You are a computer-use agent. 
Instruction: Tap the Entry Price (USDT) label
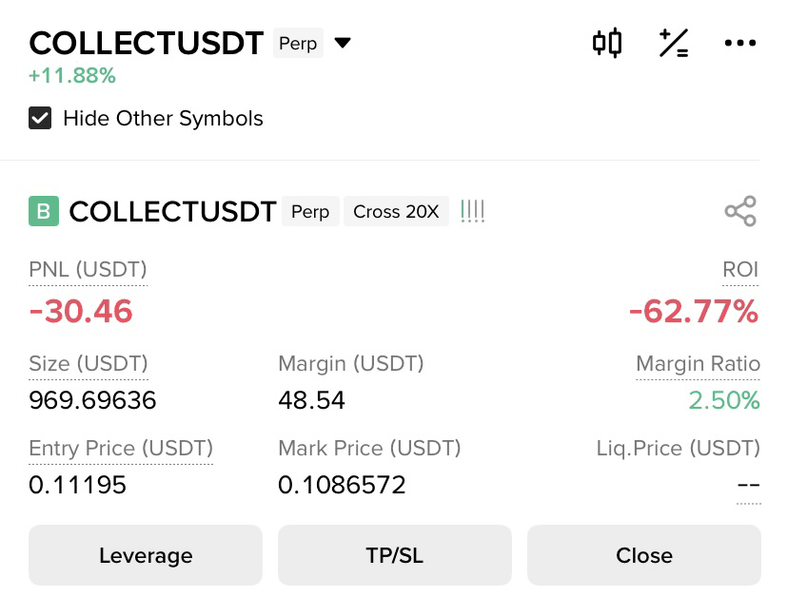(x=121, y=448)
